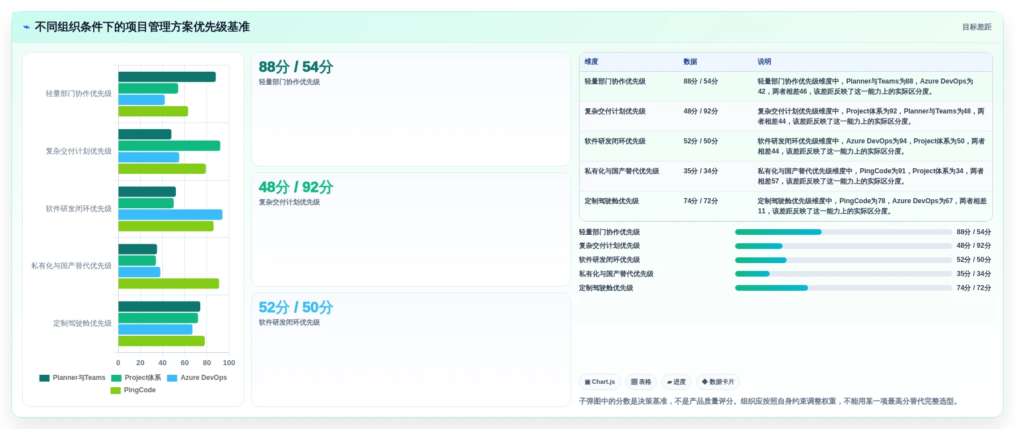
Task: Click the table description mentioning 两者相差57
Action: (872, 176)
